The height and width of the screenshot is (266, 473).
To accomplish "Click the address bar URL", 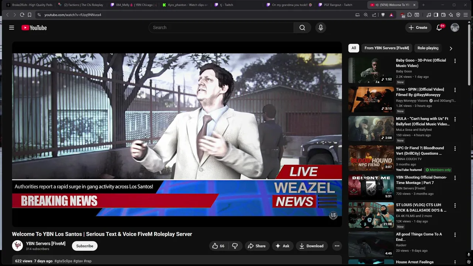I will point(73,15).
